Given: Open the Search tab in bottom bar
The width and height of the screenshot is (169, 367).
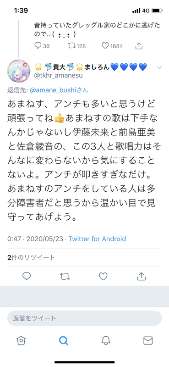Looking at the screenshot, I should tap(64, 340).
